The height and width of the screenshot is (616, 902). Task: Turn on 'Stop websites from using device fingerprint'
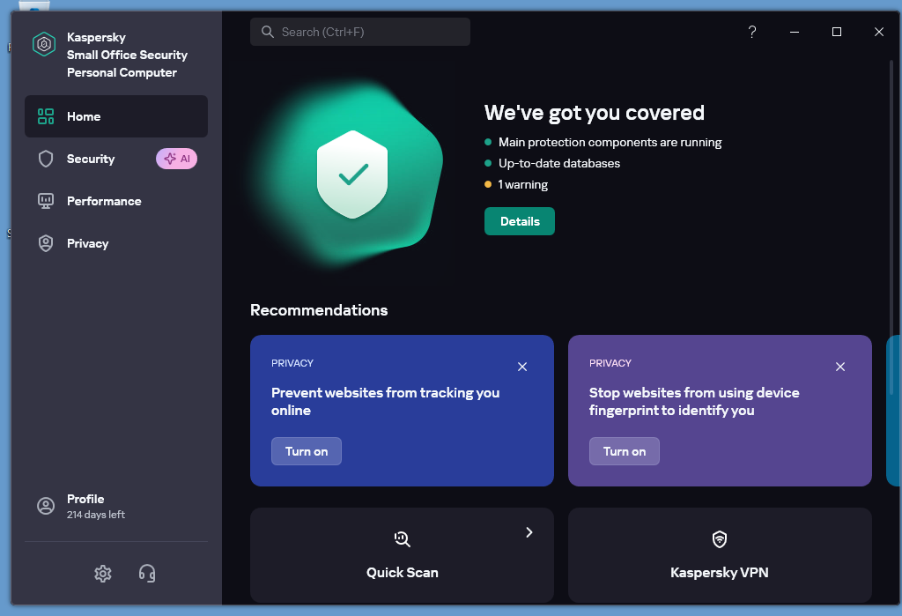(x=625, y=451)
